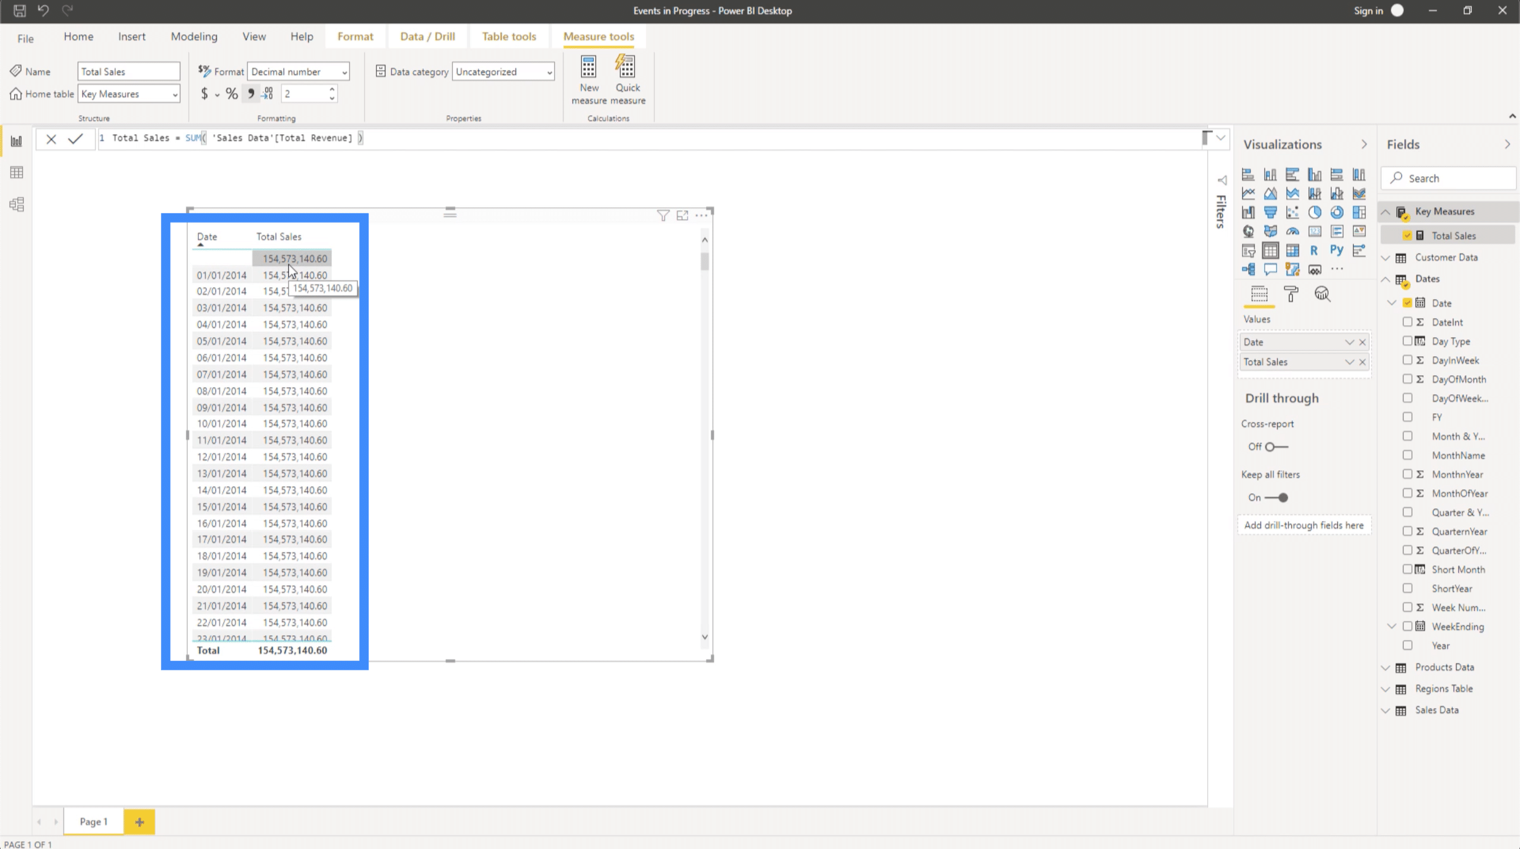The height and width of the screenshot is (849, 1520).
Task: Click the checkmark to confirm Total Sales measure
Action: click(x=74, y=138)
